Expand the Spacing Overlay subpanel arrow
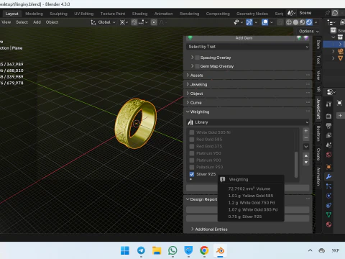This screenshot has width=345, height=259. [192, 58]
